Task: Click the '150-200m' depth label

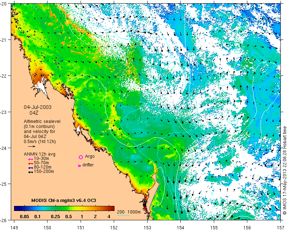Action: click(44, 171)
